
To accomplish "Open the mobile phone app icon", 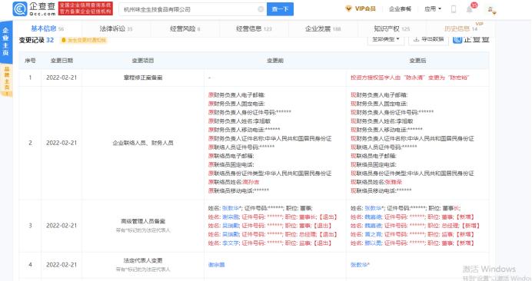I will coord(454,9).
